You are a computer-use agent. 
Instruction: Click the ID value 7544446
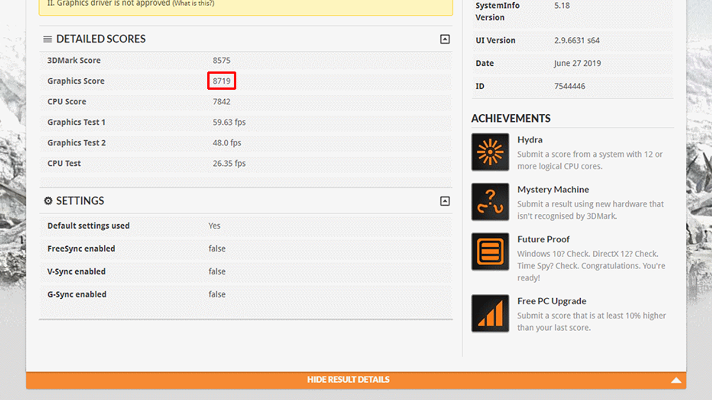[570, 86]
